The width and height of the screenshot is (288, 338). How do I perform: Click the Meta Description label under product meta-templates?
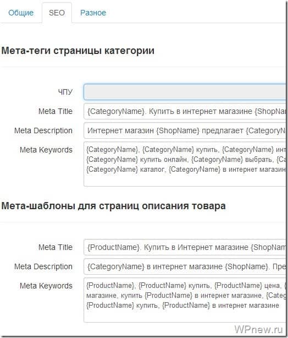[x=43, y=266]
